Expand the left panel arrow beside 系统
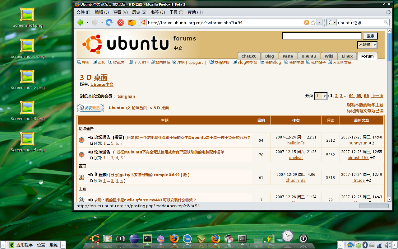 click(63, 245)
